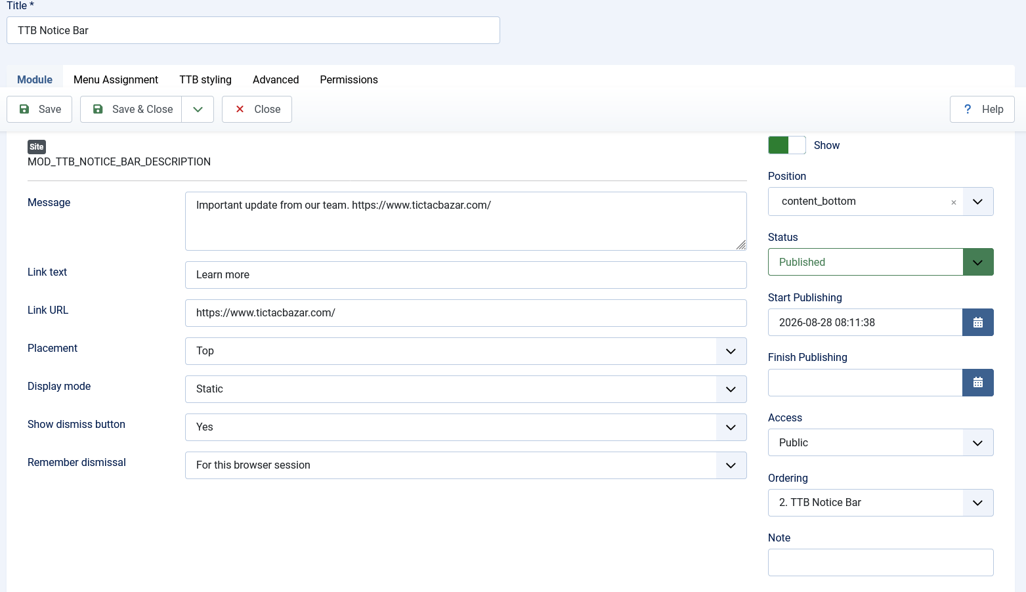The image size is (1026, 592).
Task: Switch to the Module tab
Action: (x=35, y=79)
